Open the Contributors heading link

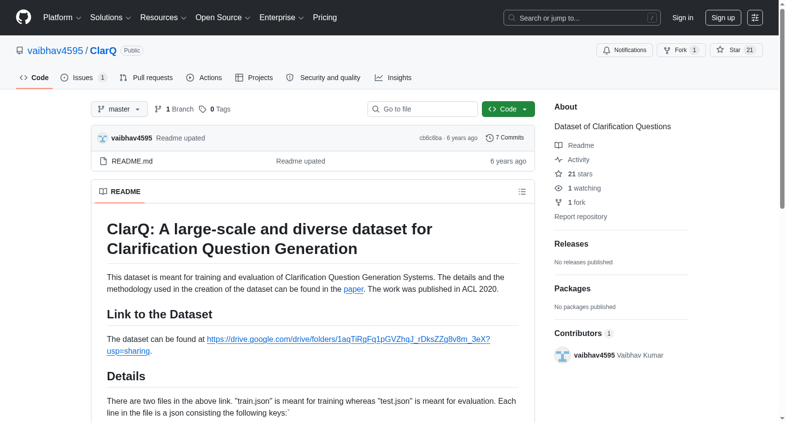click(584, 333)
